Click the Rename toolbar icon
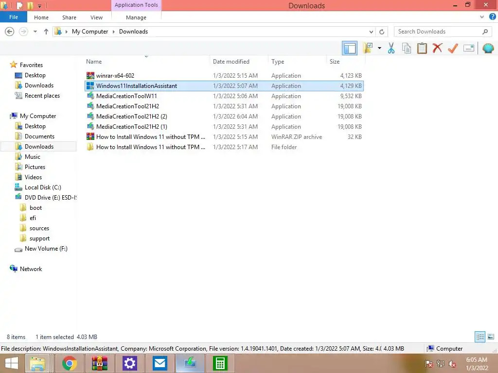Screen dimensions: 498x373 [468, 48]
